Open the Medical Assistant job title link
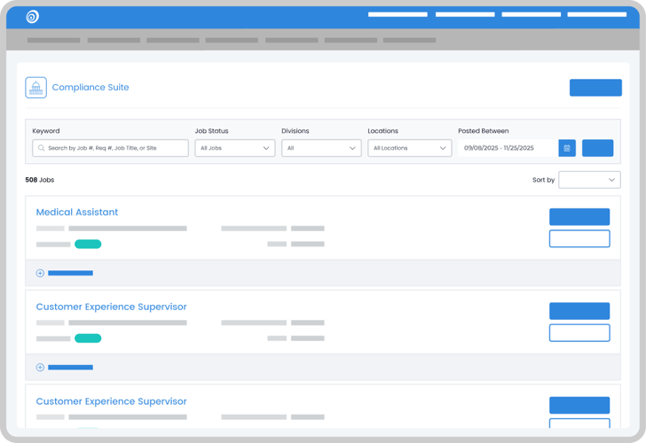The height and width of the screenshot is (443, 646). coord(77,213)
